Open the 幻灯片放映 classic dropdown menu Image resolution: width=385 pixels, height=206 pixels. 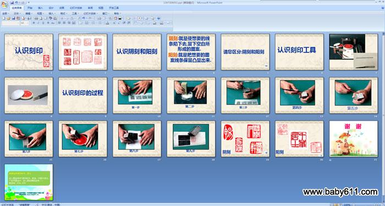click(90, 14)
